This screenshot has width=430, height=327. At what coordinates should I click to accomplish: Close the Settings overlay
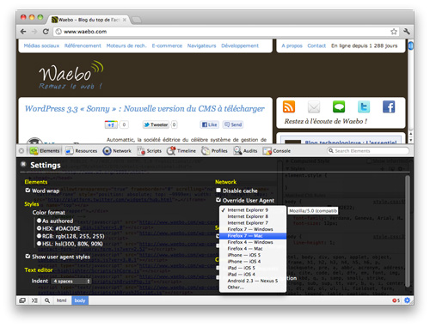tap(23, 164)
